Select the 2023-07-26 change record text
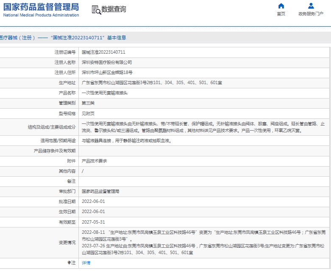 click(203, 249)
